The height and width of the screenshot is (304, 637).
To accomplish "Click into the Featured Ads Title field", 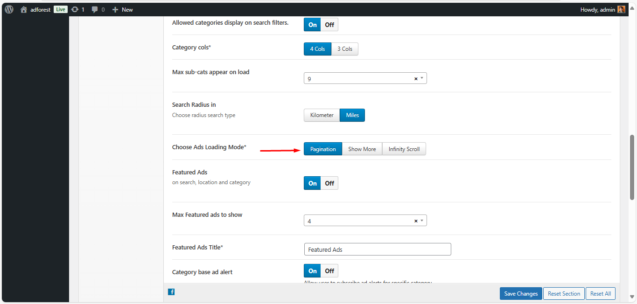I will tap(377, 249).
